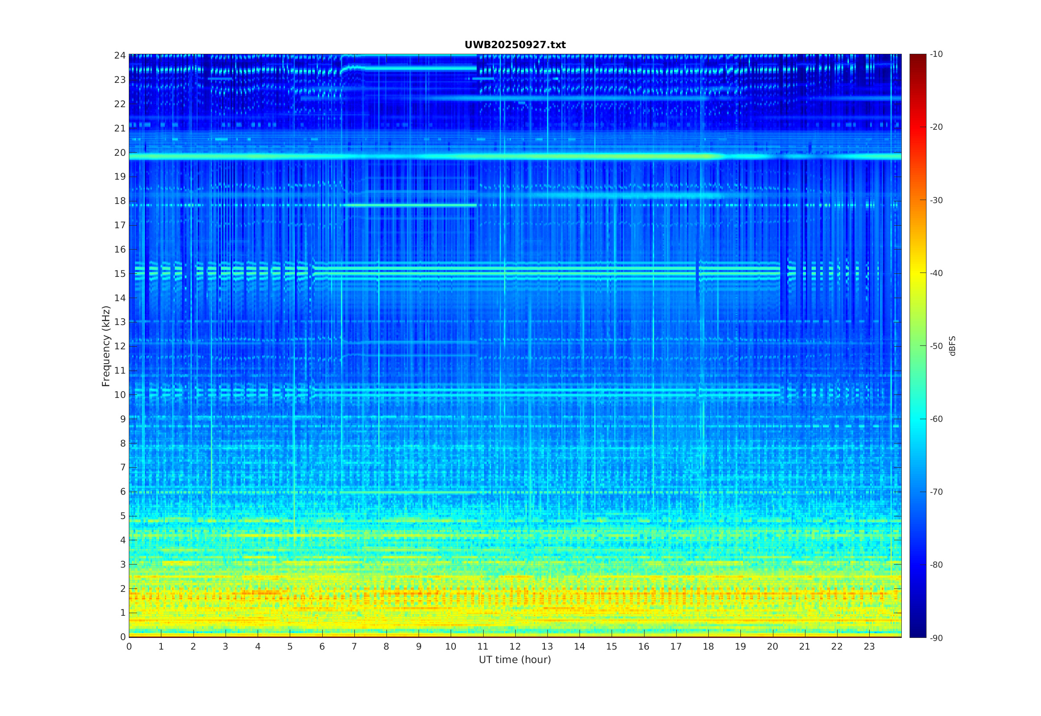The image size is (1041, 716).
Task: Click the 20 kHz frequency tick label
Action: (x=119, y=153)
